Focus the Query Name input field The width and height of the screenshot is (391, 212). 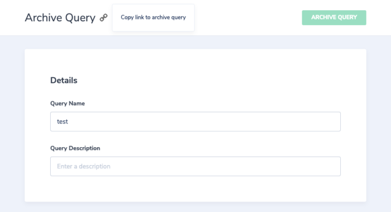pyautogui.click(x=195, y=121)
